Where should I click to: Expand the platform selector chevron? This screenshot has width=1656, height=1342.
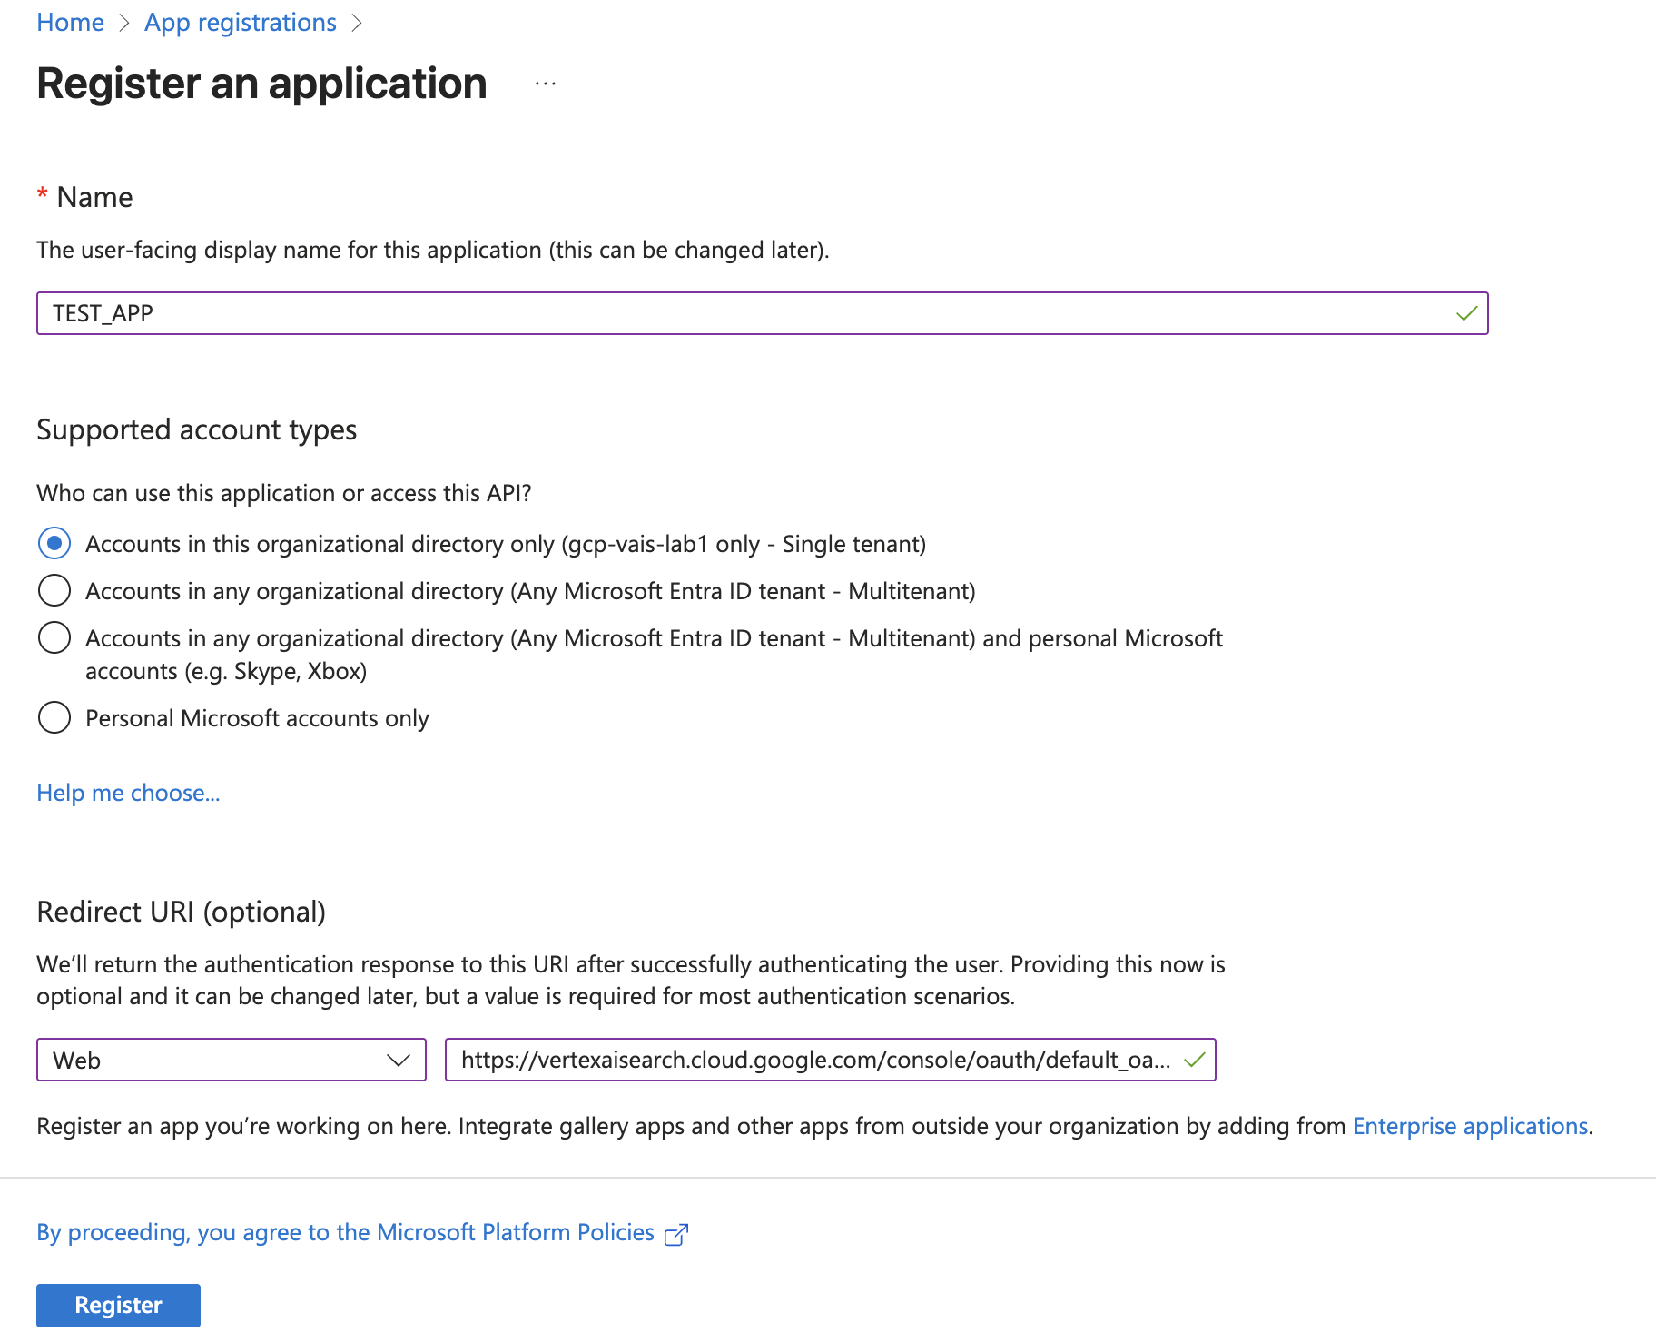coord(399,1059)
